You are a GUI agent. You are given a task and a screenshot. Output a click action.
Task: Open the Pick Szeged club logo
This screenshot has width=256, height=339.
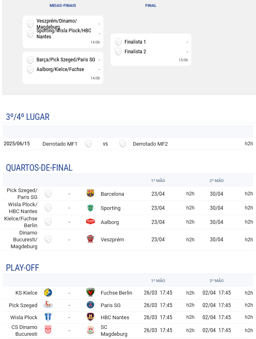48,305
